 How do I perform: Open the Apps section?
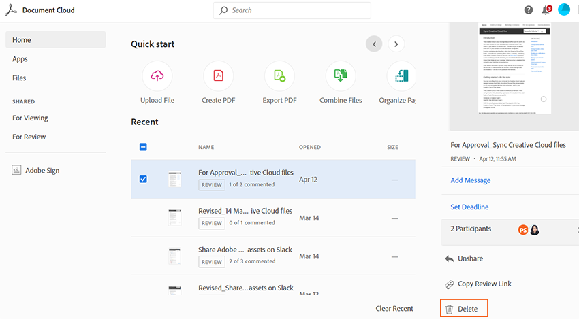tap(20, 59)
